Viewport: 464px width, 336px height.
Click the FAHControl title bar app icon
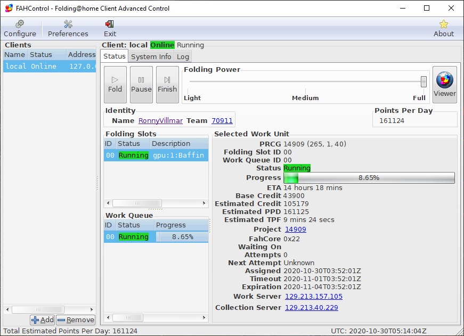9,9
